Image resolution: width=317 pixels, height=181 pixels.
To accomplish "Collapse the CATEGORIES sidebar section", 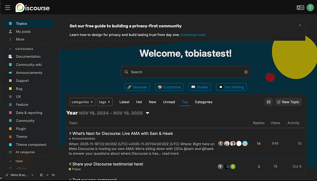I will [x=10, y=49].
